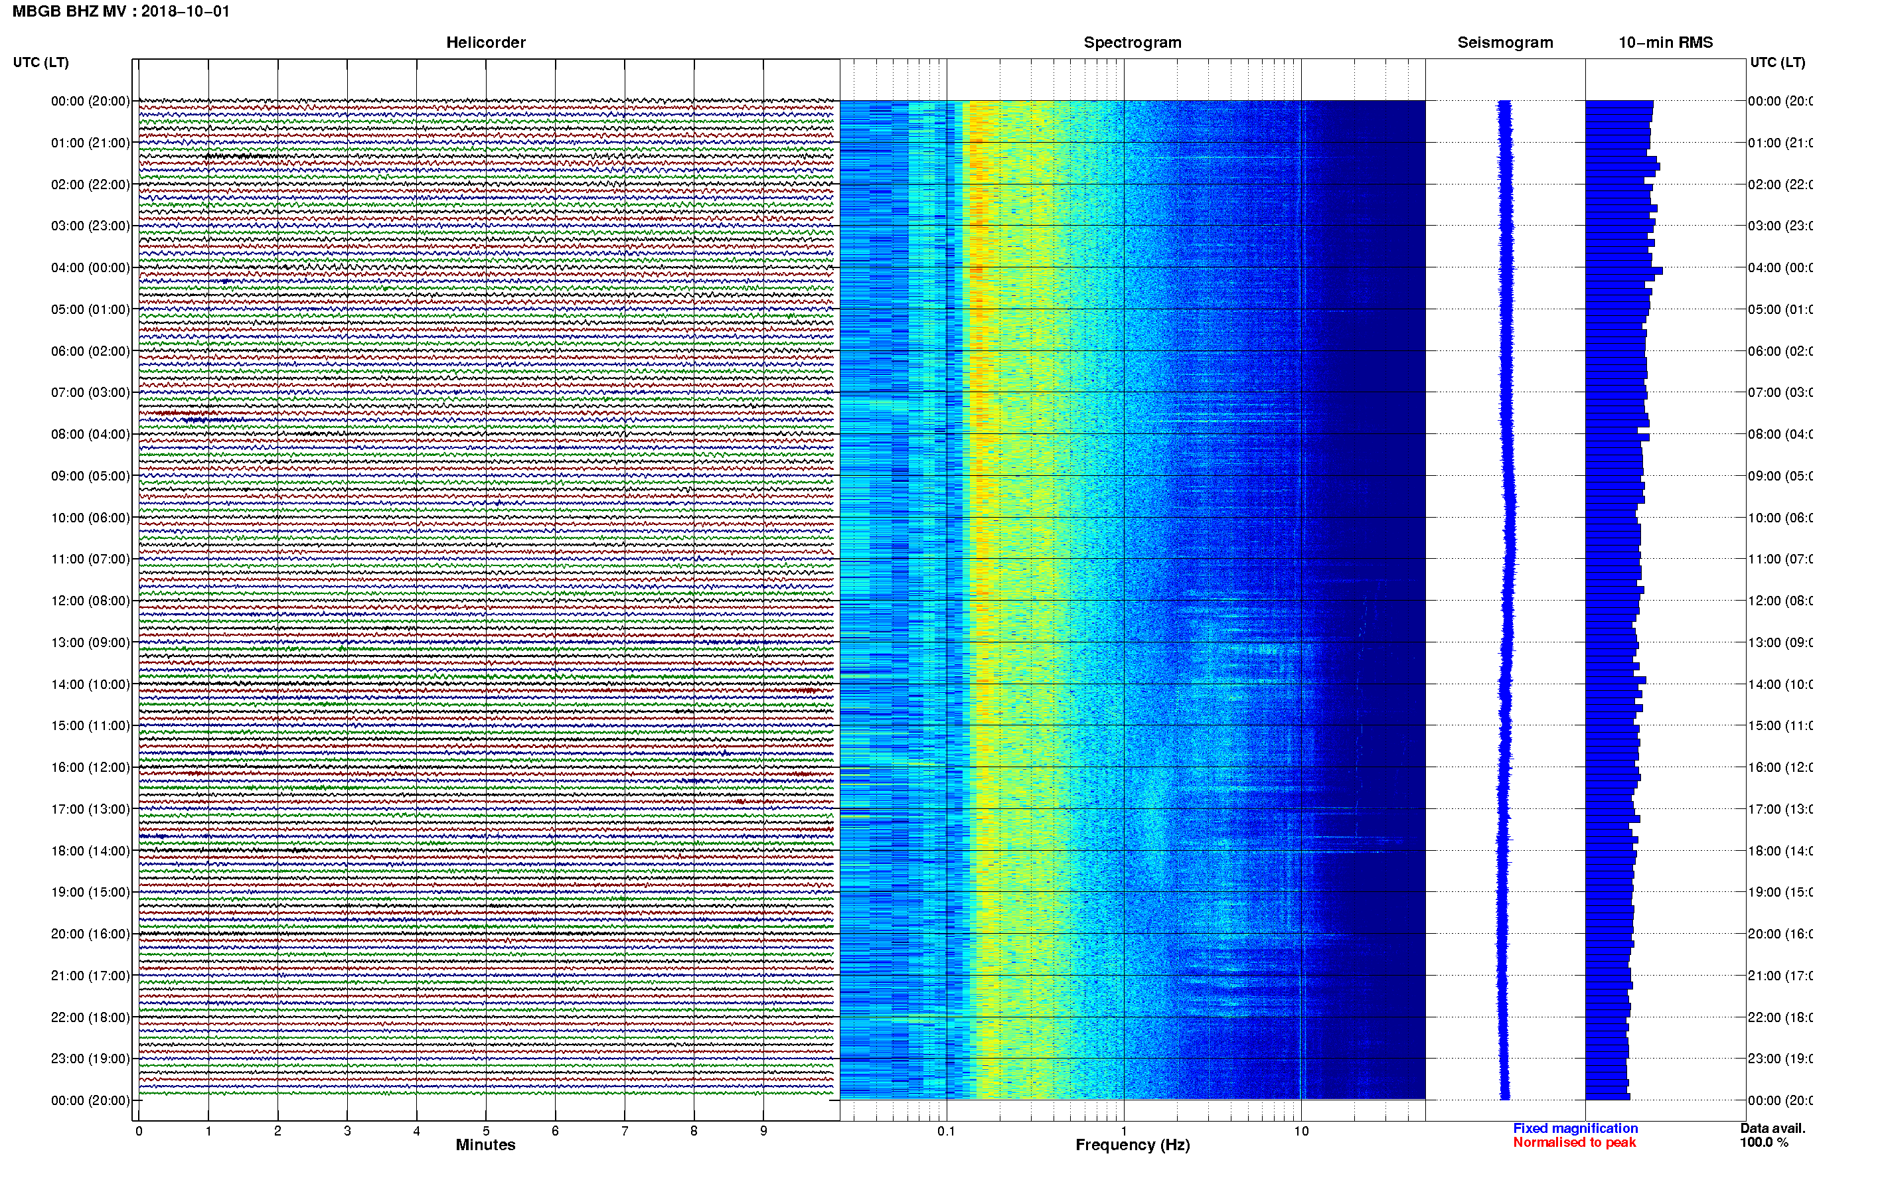Click the left time label '07:00 (03:00)'
Viewport: 1888px width, 1180px height.
(x=90, y=392)
